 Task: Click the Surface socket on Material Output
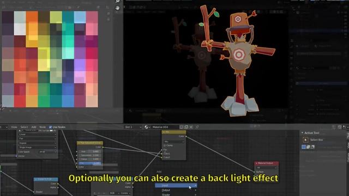(255, 172)
